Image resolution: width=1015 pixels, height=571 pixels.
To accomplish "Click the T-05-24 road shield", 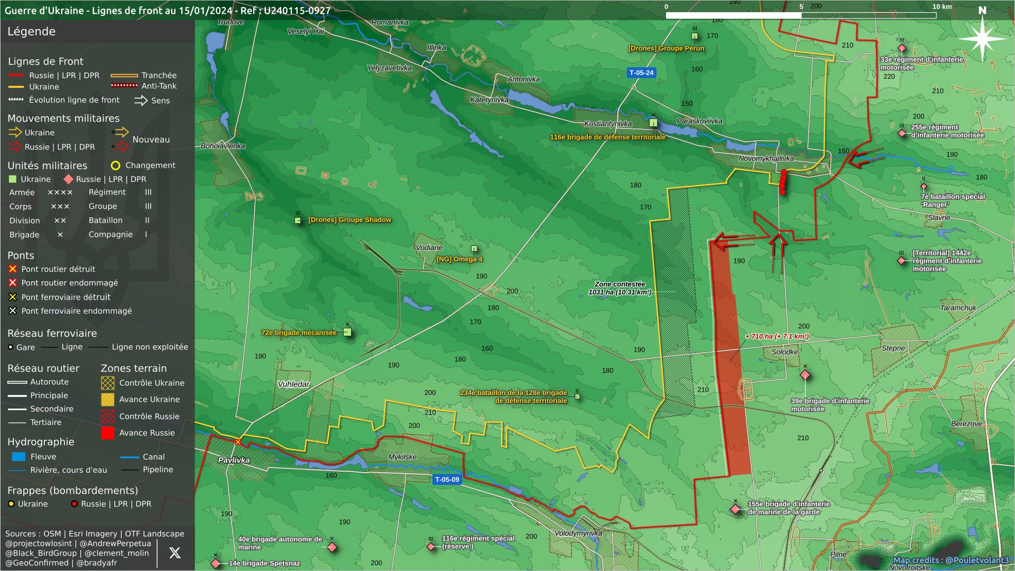I will (x=641, y=72).
